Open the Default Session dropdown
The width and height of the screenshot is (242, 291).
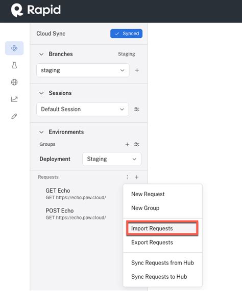point(83,109)
